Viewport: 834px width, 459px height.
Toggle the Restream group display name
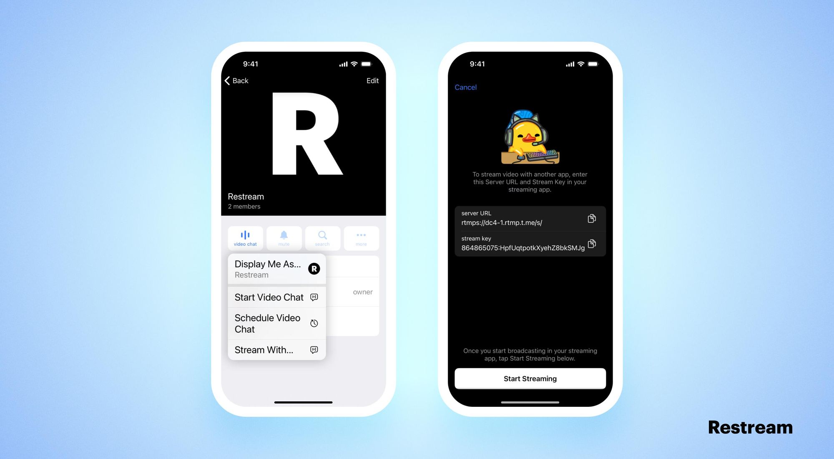pyautogui.click(x=276, y=268)
